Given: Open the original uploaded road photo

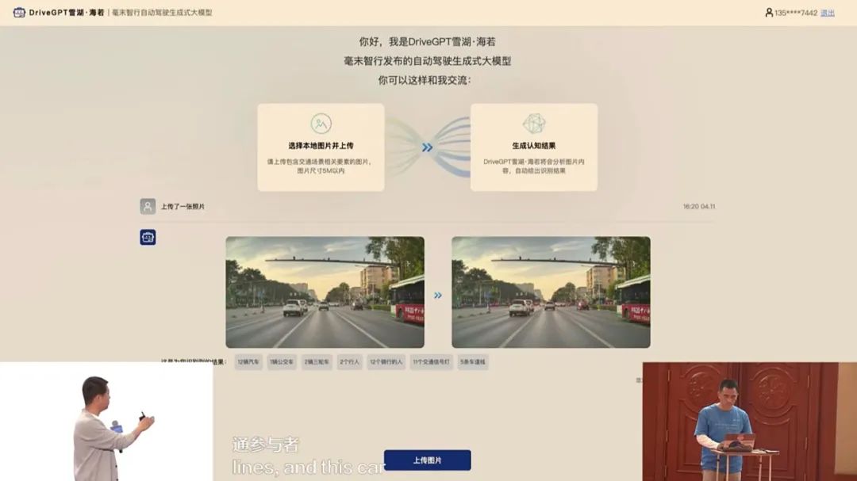Looking at the screenshot, I should coord(325,292).
